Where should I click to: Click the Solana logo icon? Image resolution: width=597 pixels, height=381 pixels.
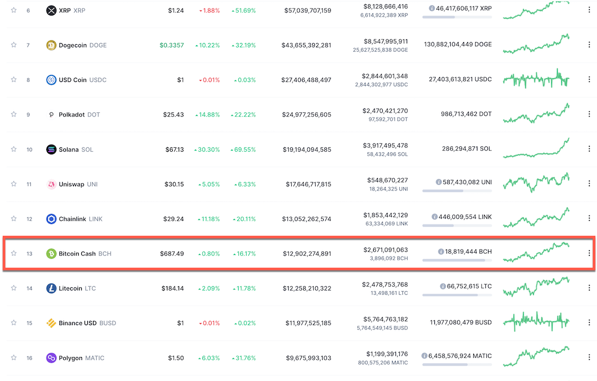point(51,150)
